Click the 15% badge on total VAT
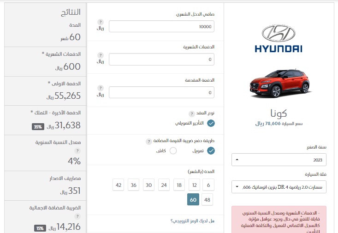 click(x=40, y=228)
